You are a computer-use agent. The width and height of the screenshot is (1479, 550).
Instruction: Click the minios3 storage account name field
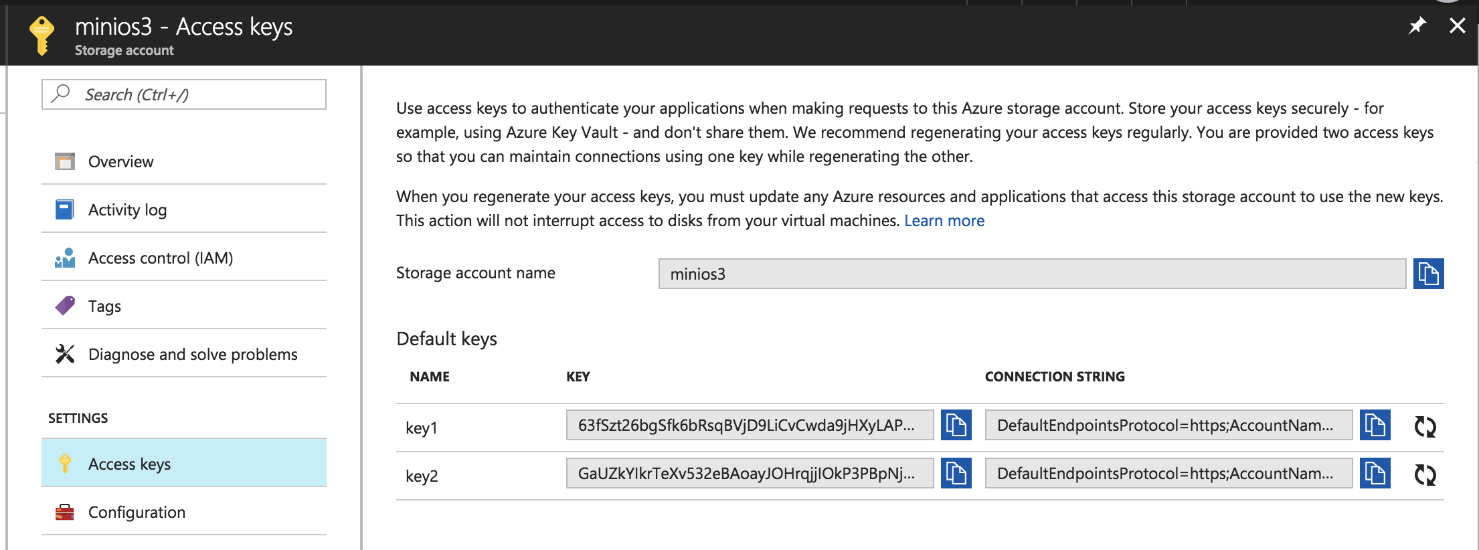[1032, 274]
